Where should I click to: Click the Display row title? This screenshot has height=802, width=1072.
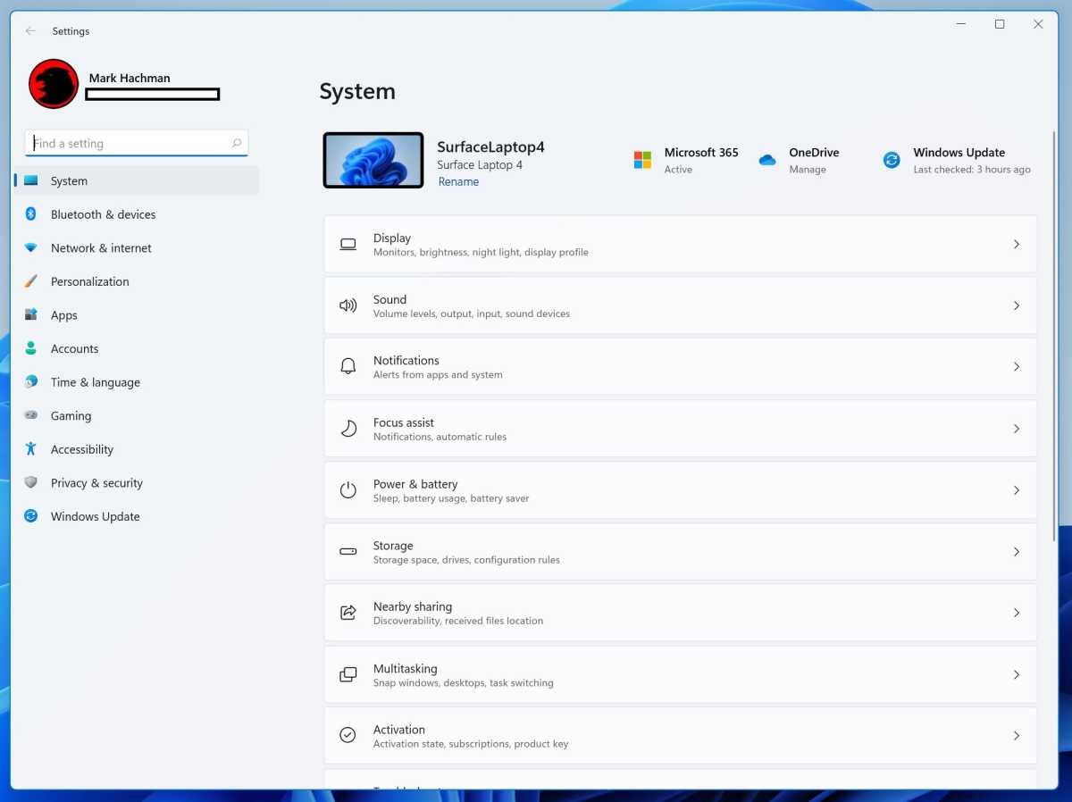392,238
